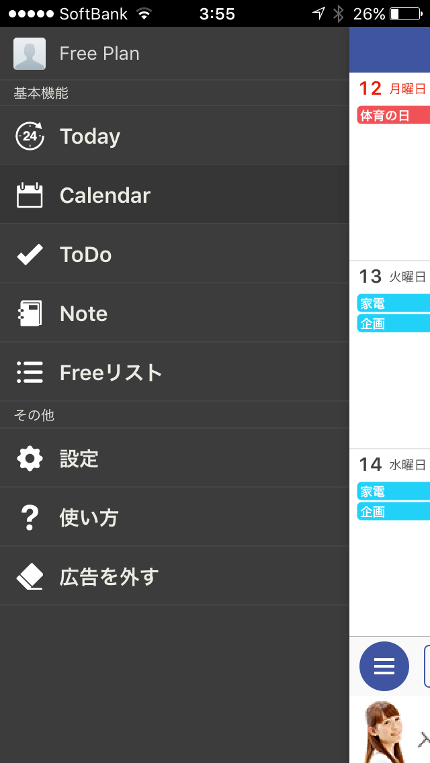This screenshot has height=763, width=430.
Task: Select the Calendar icon in sidebar
Action: point(30,195)
